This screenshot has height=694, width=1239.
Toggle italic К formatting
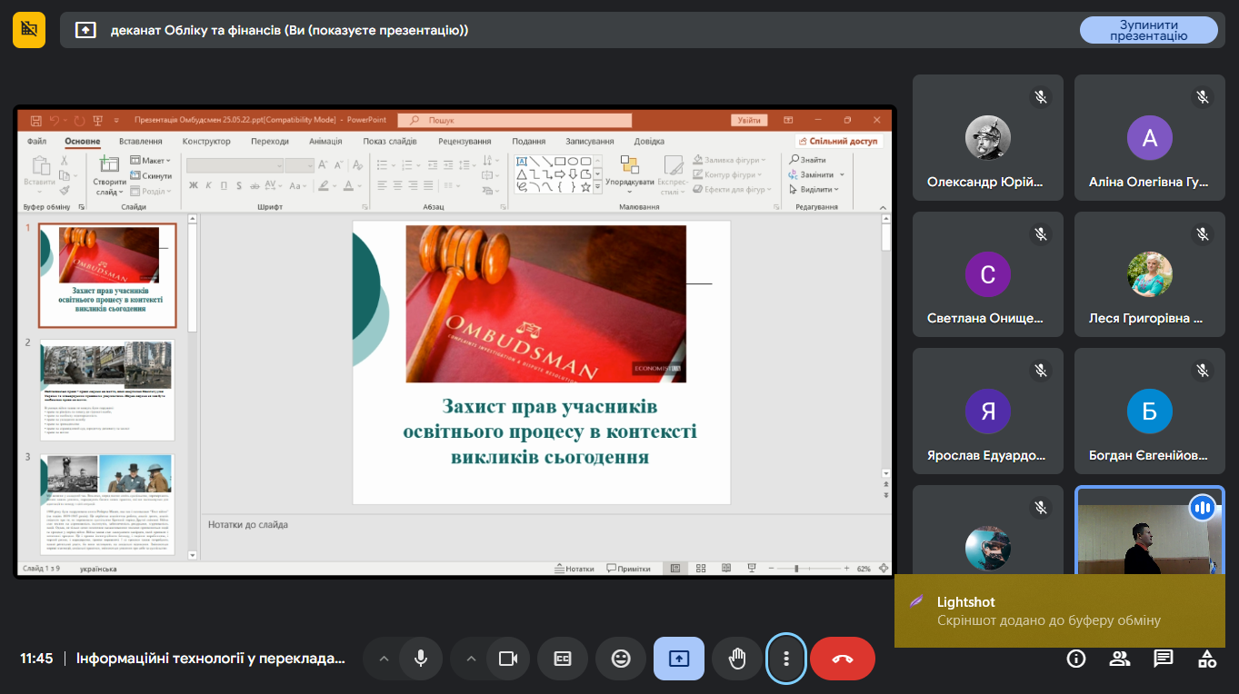pyautogui.click(x=208, y=185)
